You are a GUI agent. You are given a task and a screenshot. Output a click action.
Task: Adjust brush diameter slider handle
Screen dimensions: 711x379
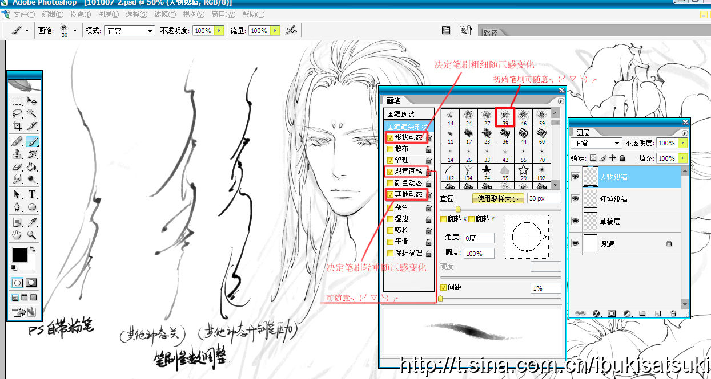point(458,209)
